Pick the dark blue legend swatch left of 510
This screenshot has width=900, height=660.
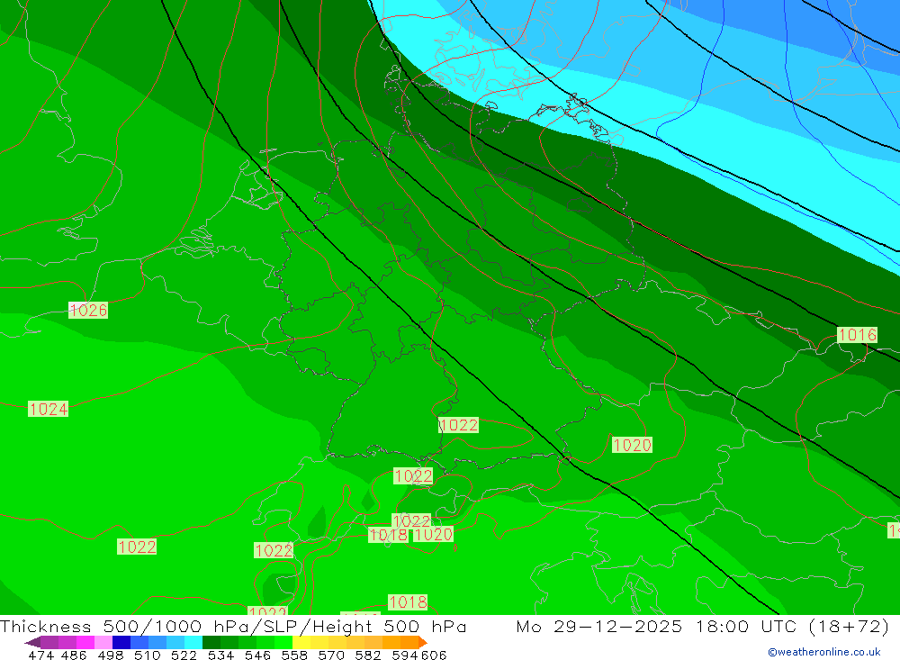(x=120, y=642)
